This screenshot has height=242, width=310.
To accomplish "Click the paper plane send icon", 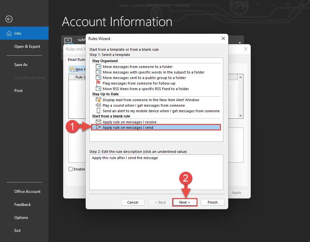I will (x=98, y=127).
